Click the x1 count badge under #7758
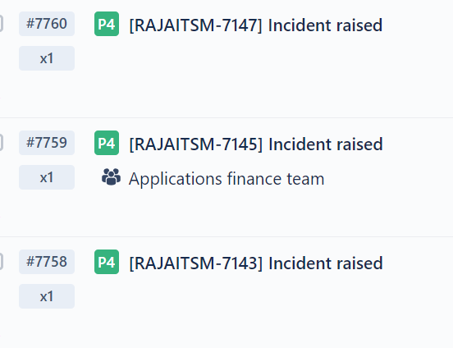This screenshot has width=453, height=348. click(47, 296)
